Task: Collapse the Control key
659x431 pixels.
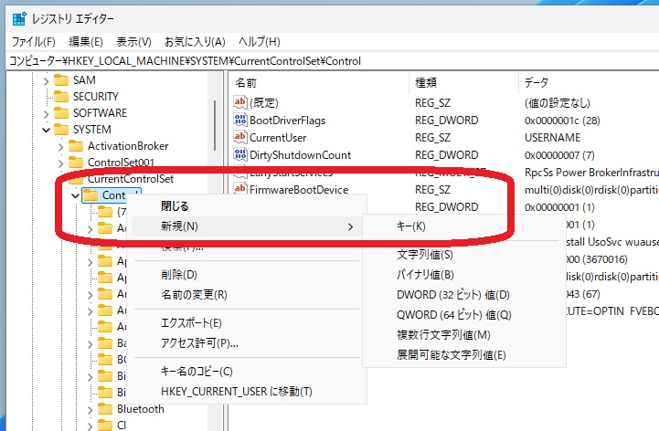Action: 76,195
